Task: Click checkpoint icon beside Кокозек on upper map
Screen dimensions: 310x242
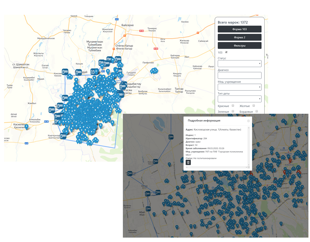Action: pyautogui.click(x=65, y=72)
